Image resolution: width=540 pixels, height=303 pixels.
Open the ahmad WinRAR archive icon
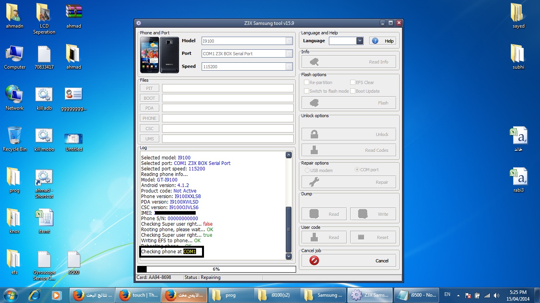[74, 16]
